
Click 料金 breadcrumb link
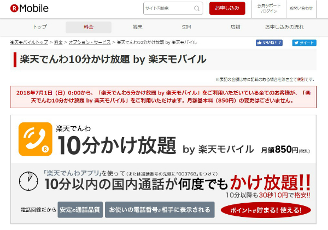tap(58, 43)
